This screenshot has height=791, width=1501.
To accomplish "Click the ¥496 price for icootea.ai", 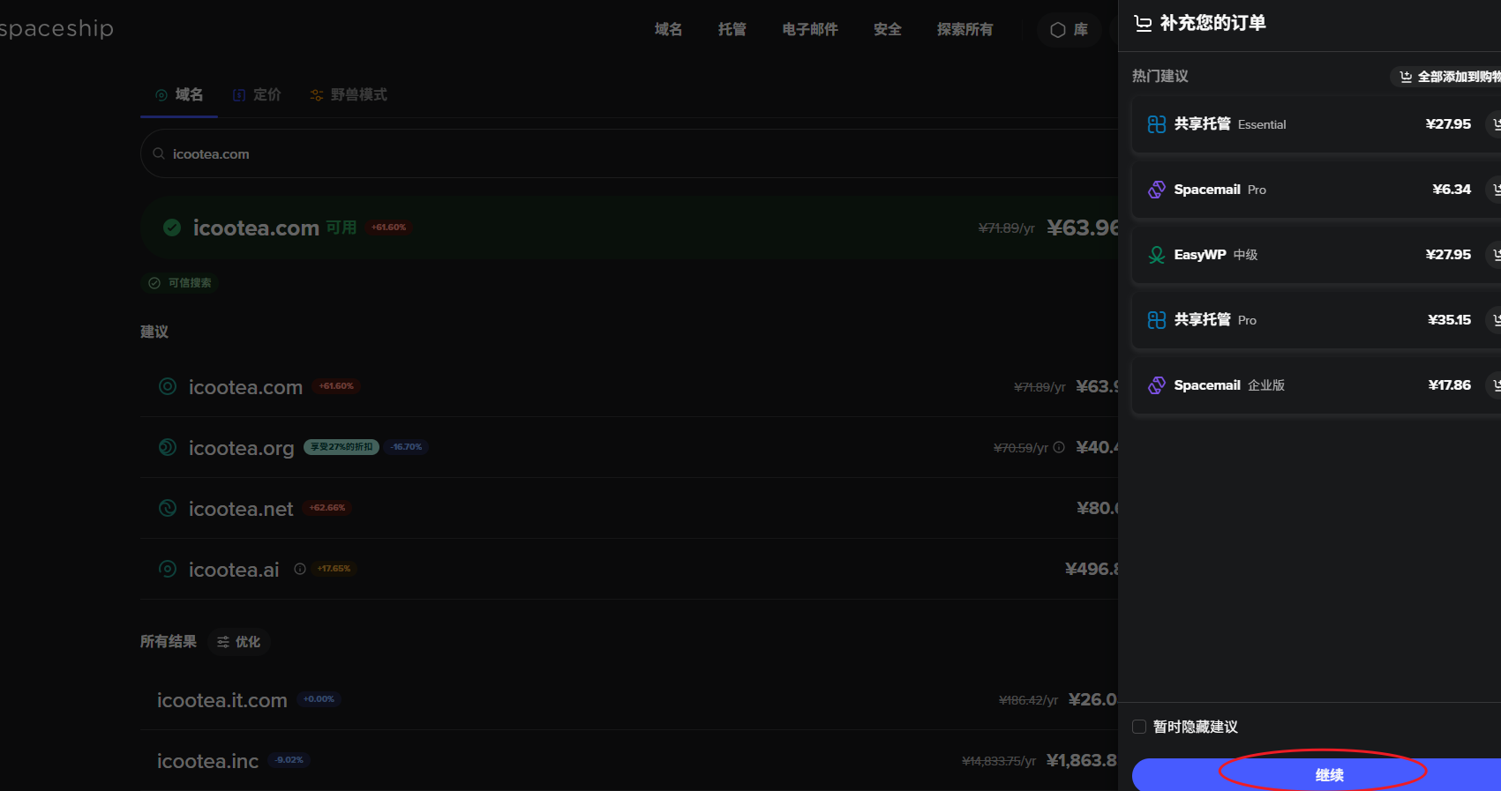I will pyautogui.click(x=1092, y=569).
